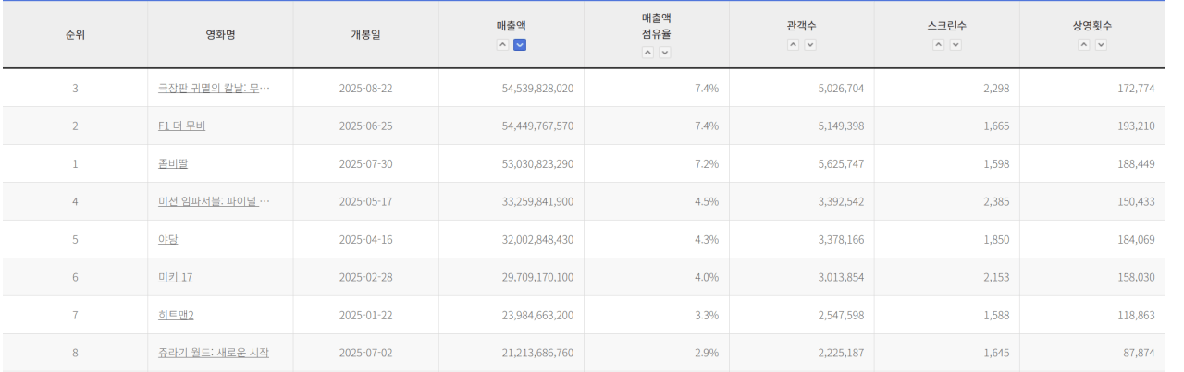Image resolution: width=1184 pixels, height=372 pixels.
Task: Open 미션 임파서블: 파이널 movie link
Action: pos(214,201)
